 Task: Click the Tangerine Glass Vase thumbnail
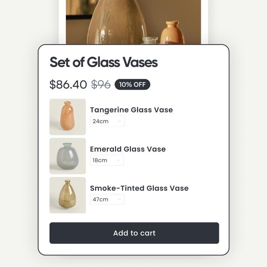[68, 117]
